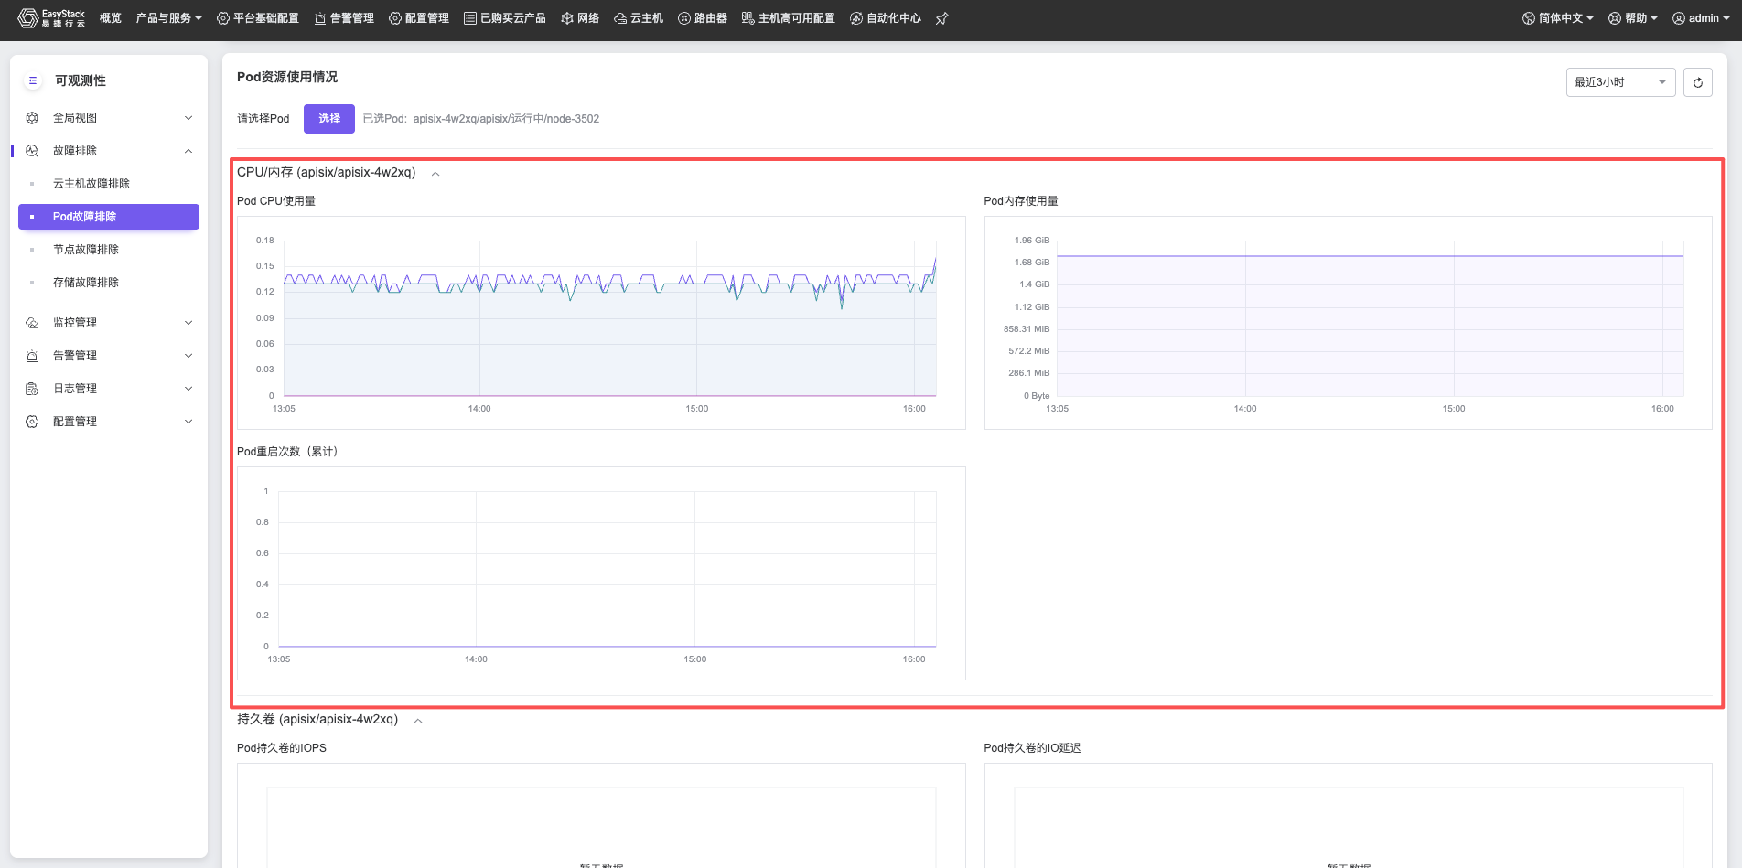This screenshot has height=868, width=1742.
Task: Click the Pod持久卷的IO延迟 chart title
Action: (x=1033, y=748)
